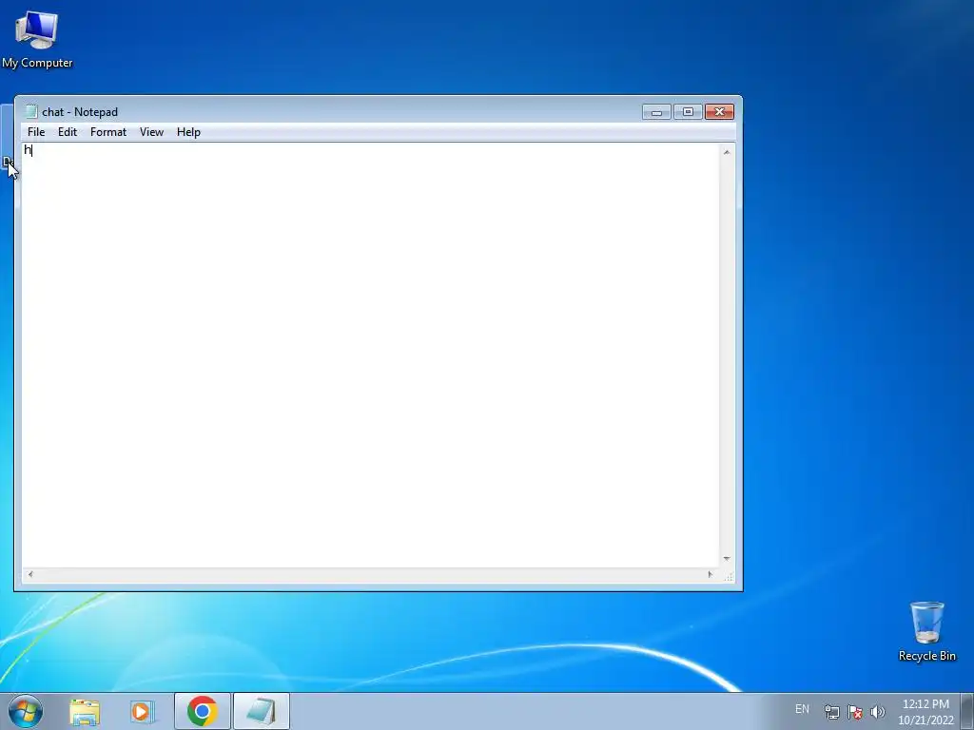Click the Notepad taskbar button

click(x=262, y=711)
